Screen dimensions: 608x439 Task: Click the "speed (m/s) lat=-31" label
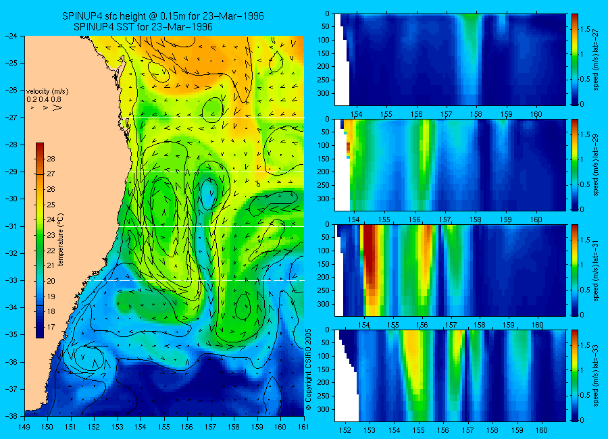(597, 271)
